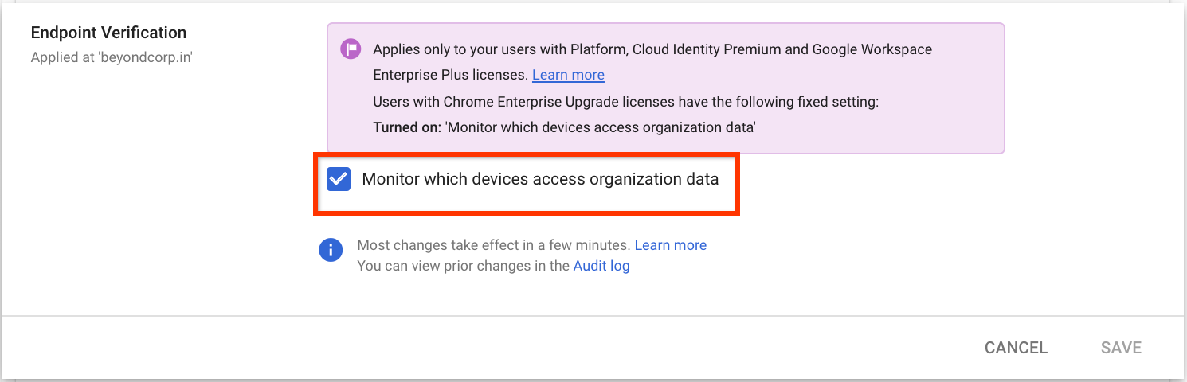The width and height of the screenshot is (1187, 382).
Task: Open Learn more link after 'few minutes'
Action: tap(670, 245)
